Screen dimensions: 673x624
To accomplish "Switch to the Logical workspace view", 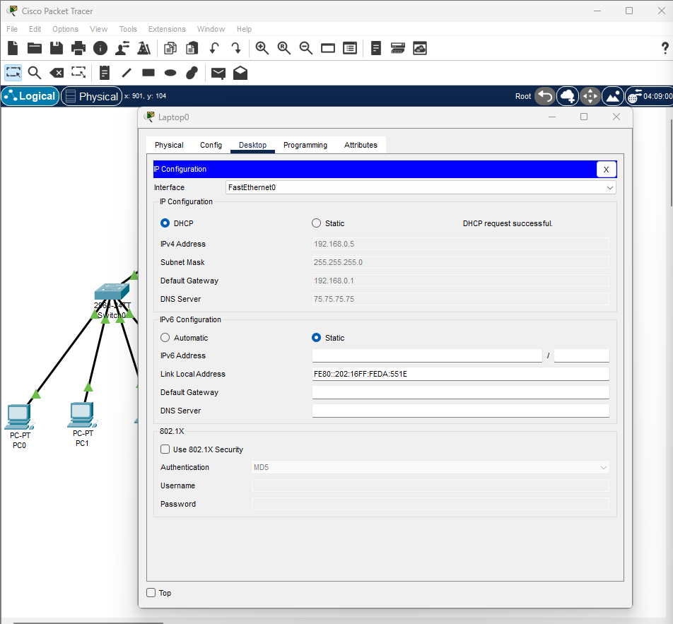I will pos(30,96).
